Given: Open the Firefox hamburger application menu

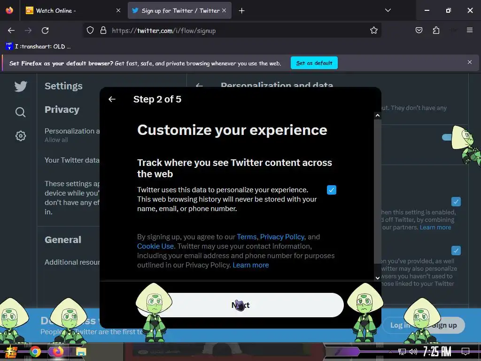Looking at the screenshot, I should [470, 31].
